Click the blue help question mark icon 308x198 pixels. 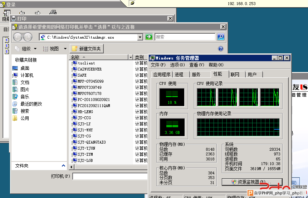click(x=221, y=49)
